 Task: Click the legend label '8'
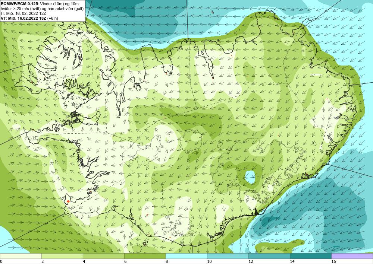167,262
